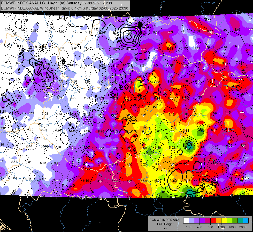Click the legend tick value 2000
253x232 pixels.
(243, 227)
